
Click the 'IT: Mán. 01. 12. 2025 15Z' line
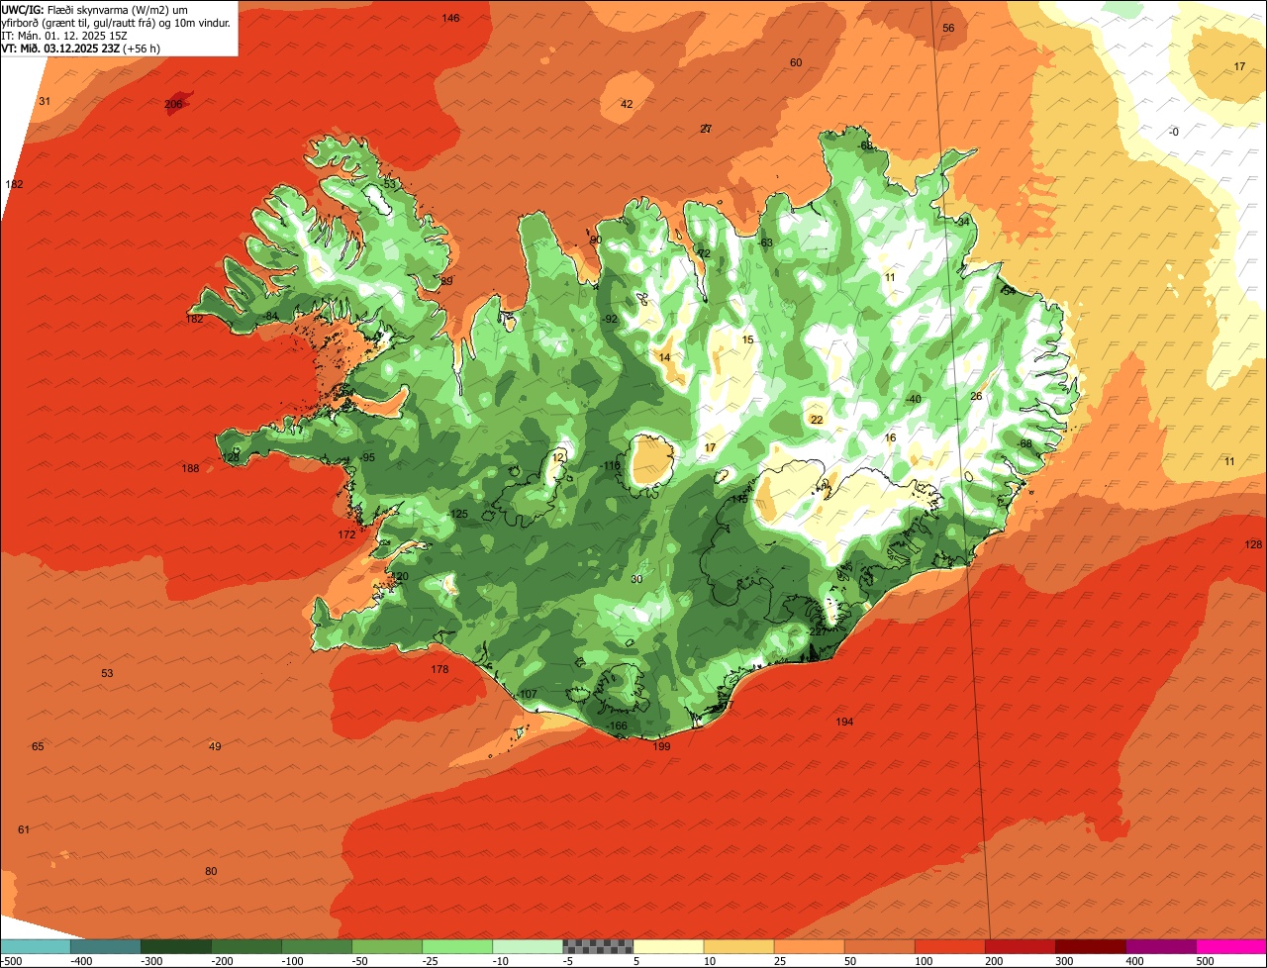65,35
